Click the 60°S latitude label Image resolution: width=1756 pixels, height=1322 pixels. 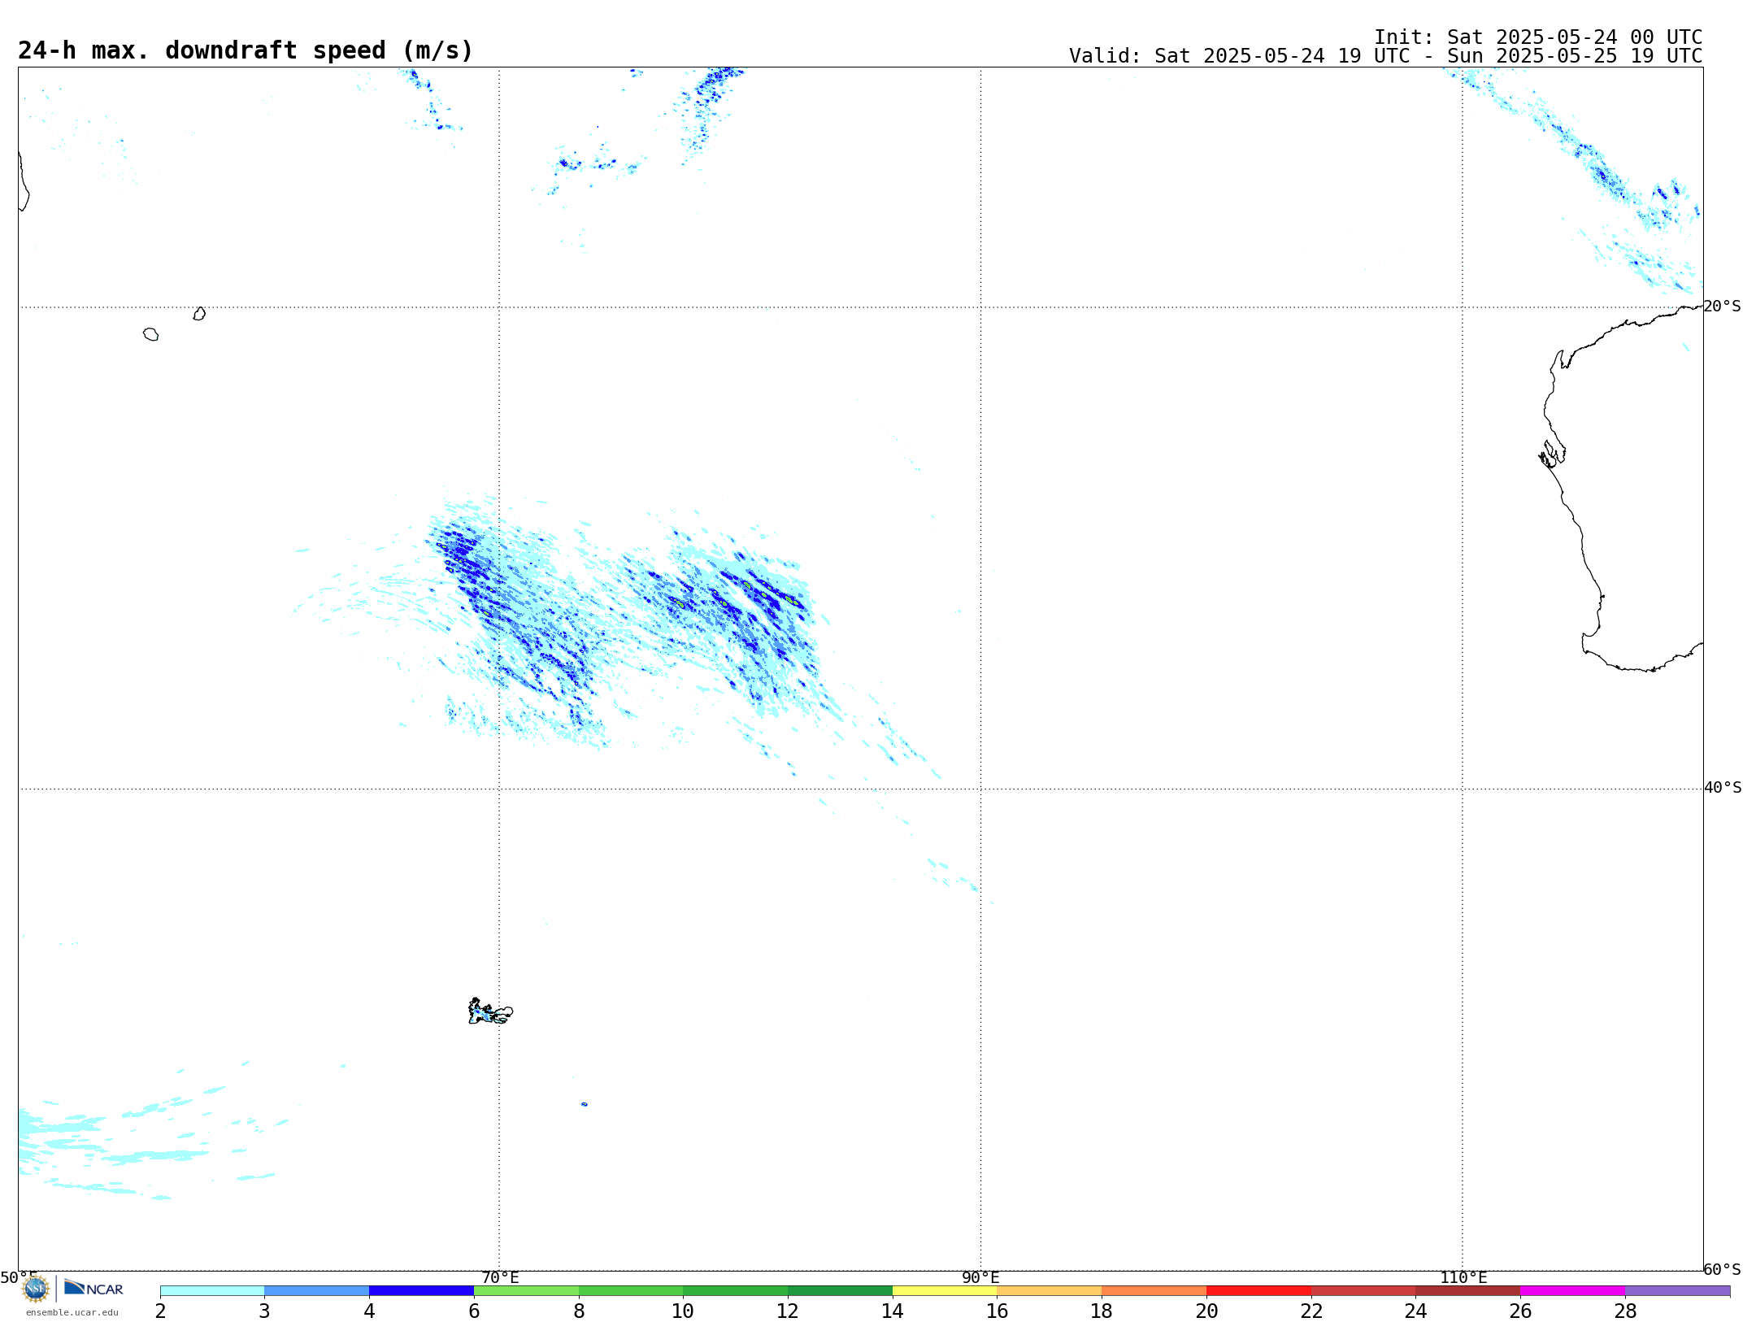[x=1722, y=1269]
